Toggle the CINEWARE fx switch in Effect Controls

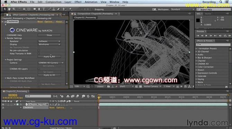5,21
